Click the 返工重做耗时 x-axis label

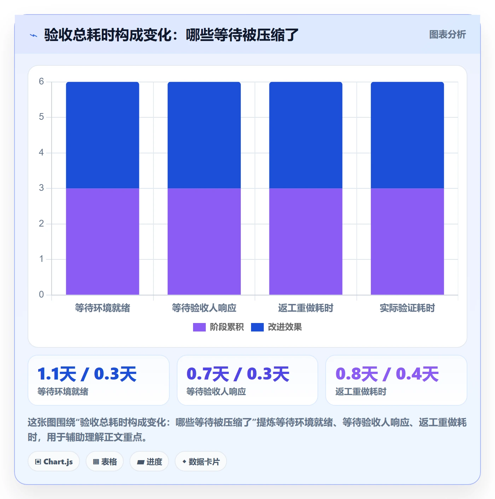pos(306,308)
